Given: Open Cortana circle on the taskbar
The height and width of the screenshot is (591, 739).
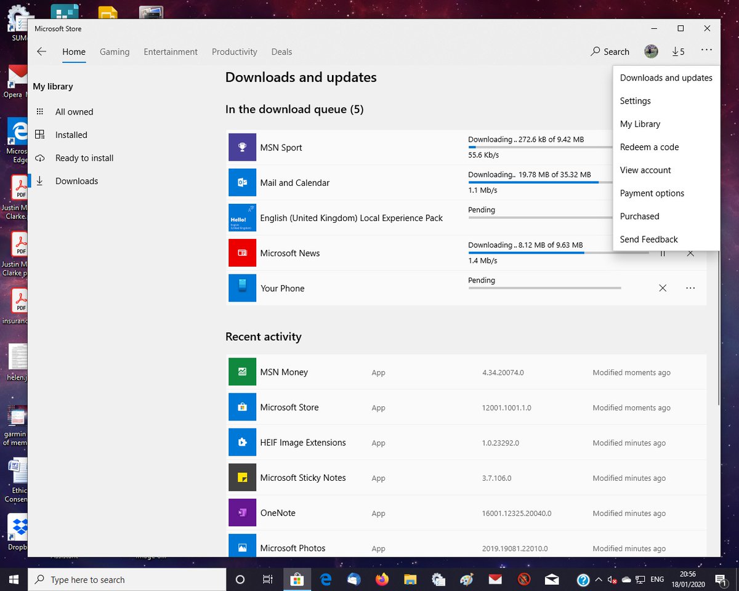Looking at the screenshot, I should click(240, 579).
